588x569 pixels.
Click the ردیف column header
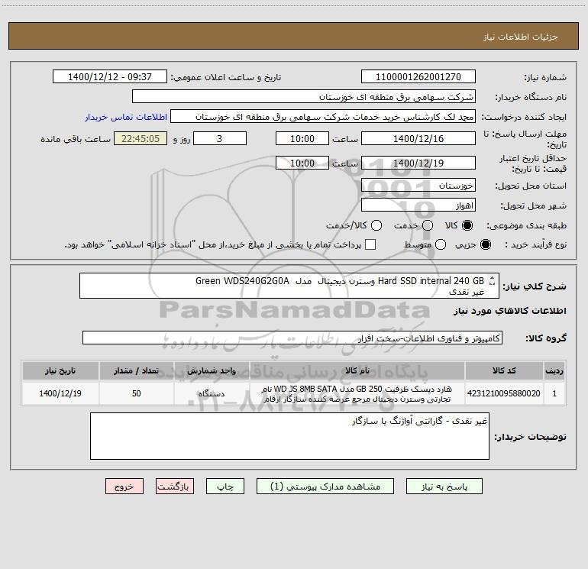(x=554, y=370)
